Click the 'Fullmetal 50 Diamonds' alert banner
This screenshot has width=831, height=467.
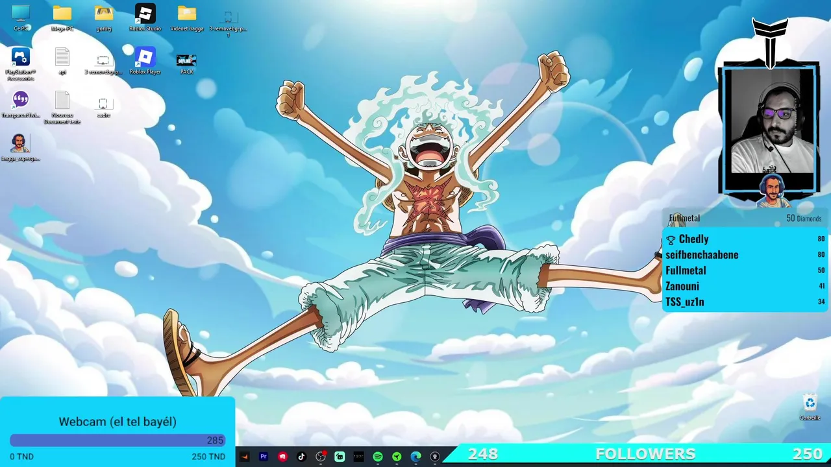745,219
